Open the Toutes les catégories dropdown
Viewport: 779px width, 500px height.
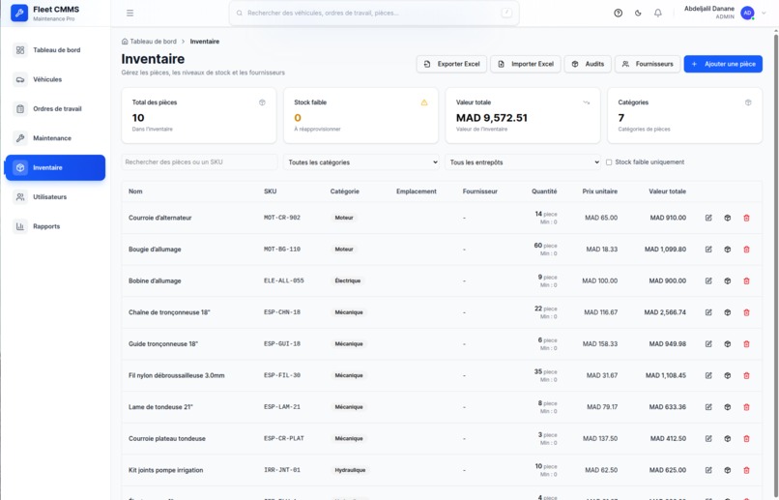361,162
